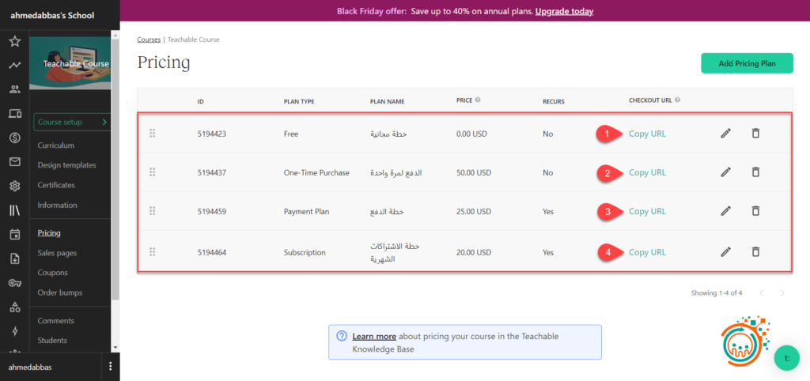Screen dimensions: 810x381
Task: Open the analytics trend-line icon
Action: [14, 66]
